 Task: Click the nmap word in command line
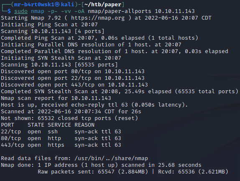click(x=38, y=11)
